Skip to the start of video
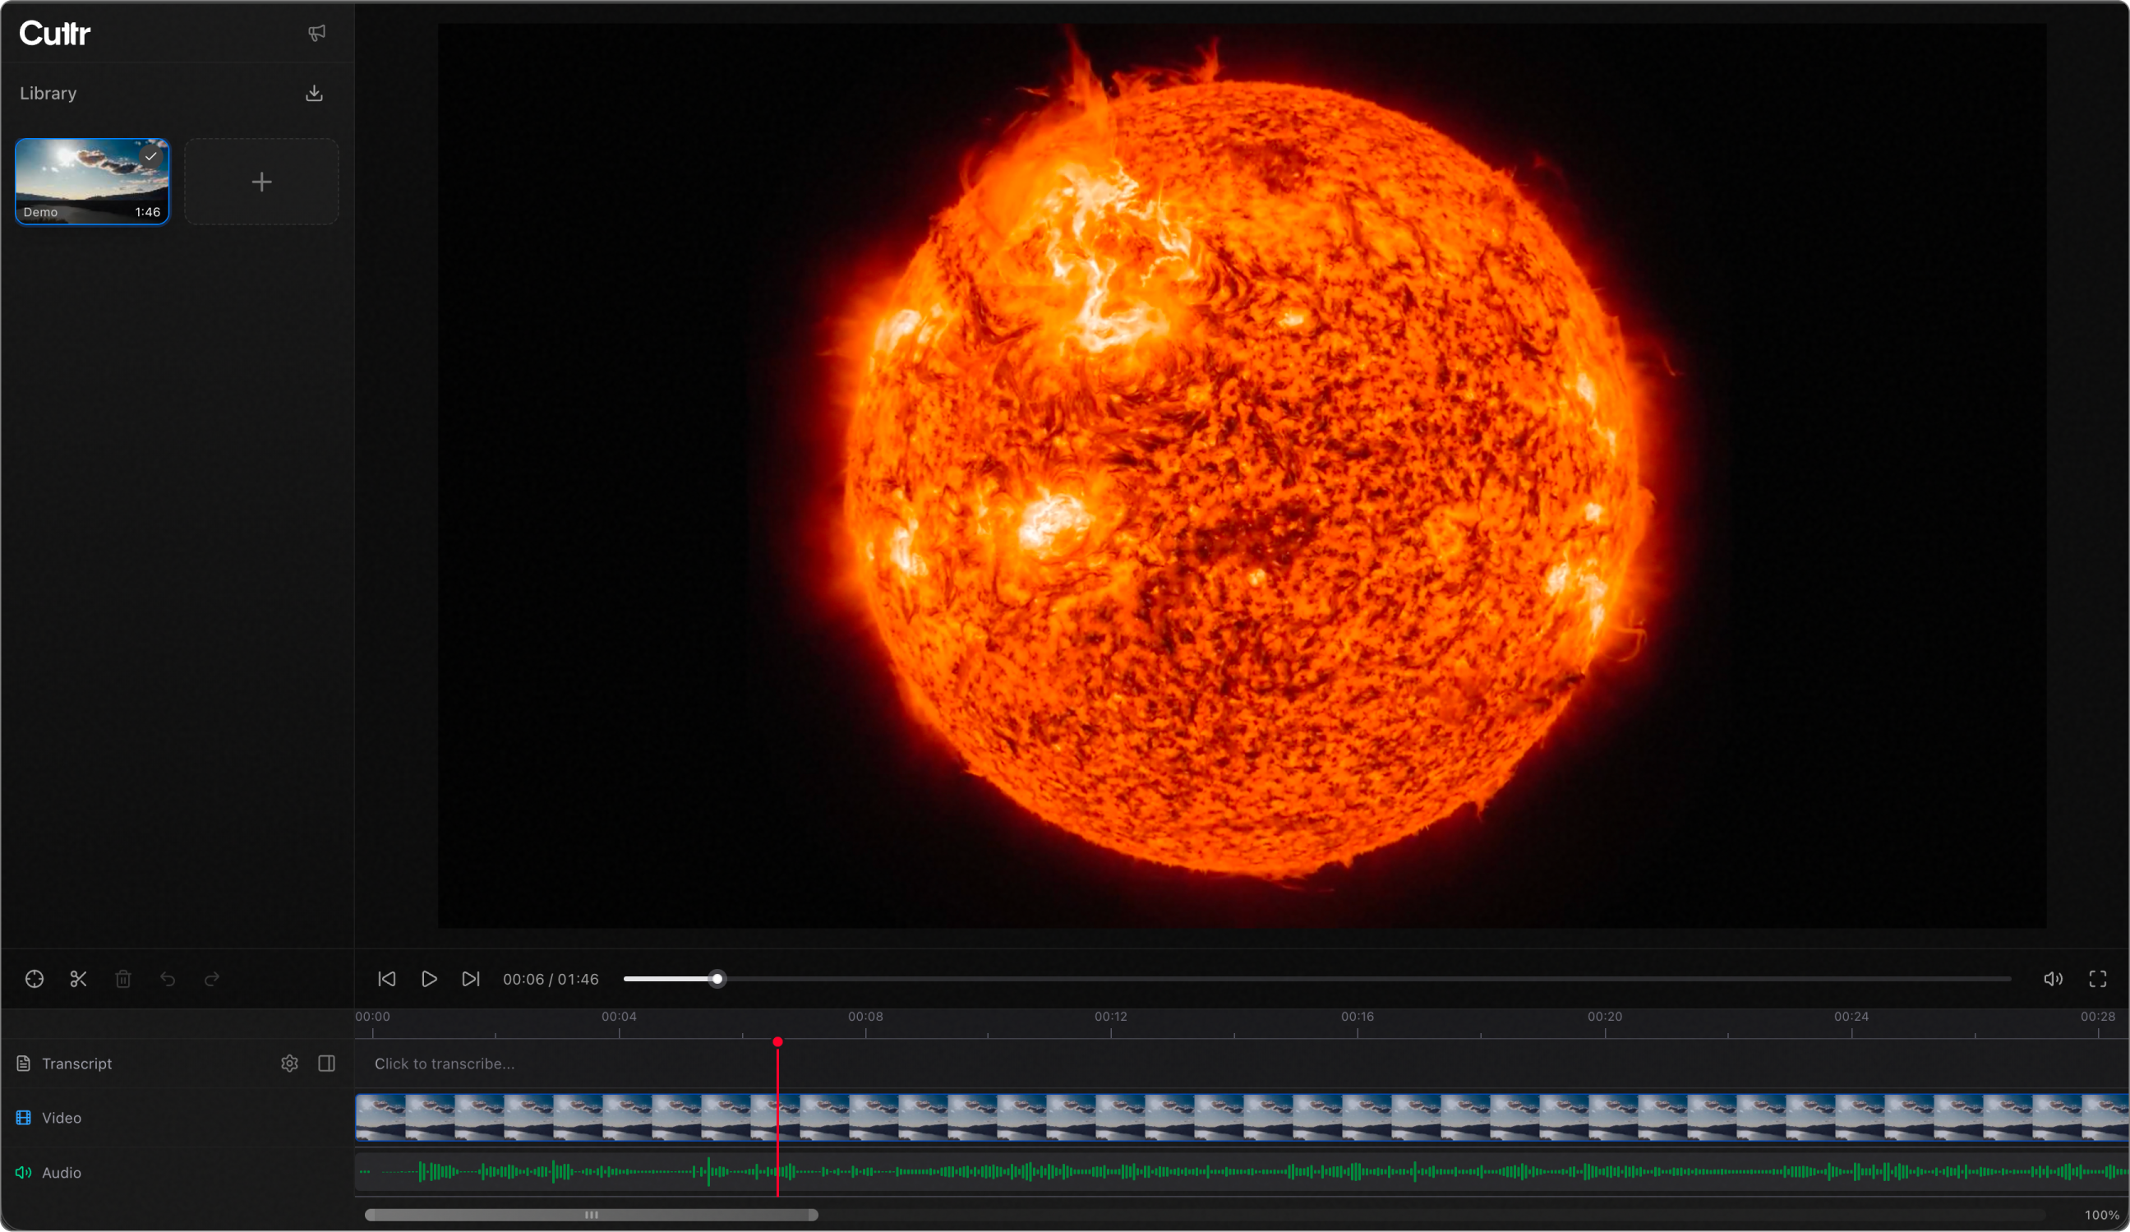The width and height of the screenshot is (2130, 1232). (x=386, y=979)
